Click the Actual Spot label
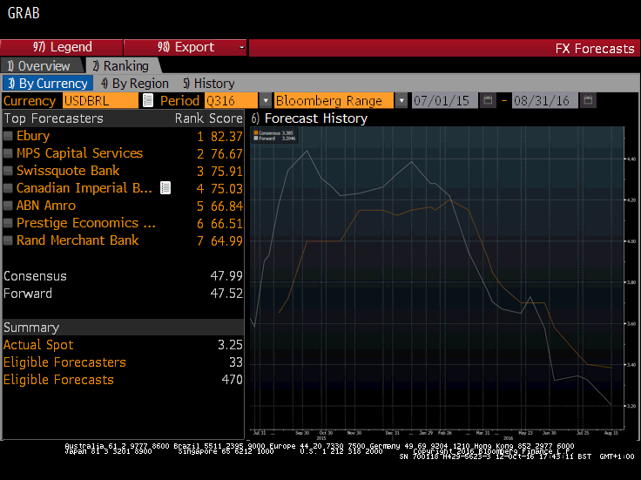Viewport: 641px width, 480px height. [38, 345]
